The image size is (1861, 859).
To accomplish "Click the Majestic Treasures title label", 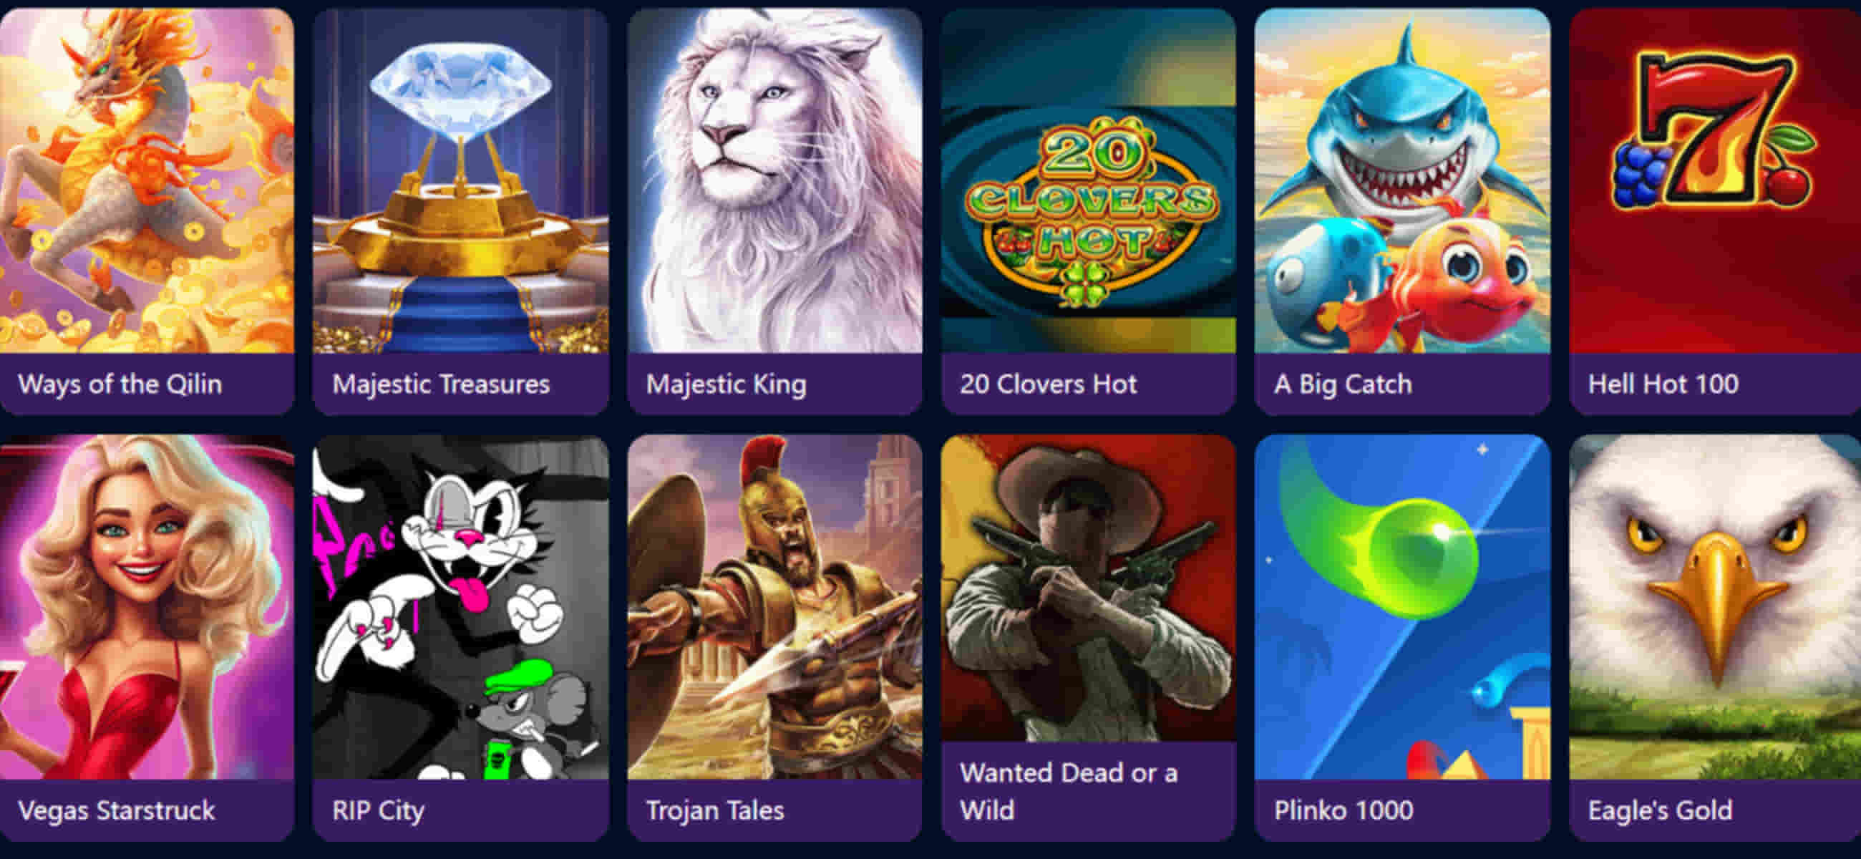I will pyautogui.click(x=441, y=384).
